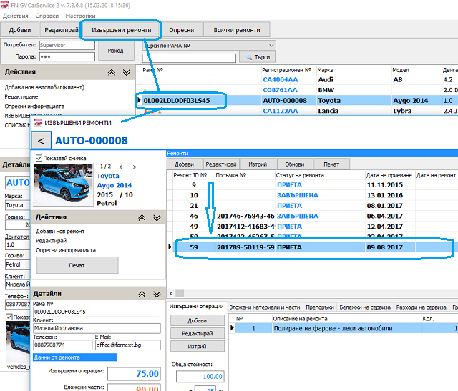The image size is (458, 391).
Task: Click Добави in main toolbar
Action: [x=20, y=30]
